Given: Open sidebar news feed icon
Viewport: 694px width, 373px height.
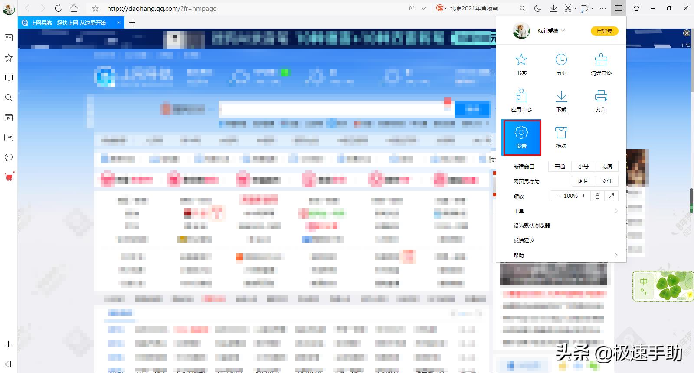Looking at the screenshot, I should [8, 38].
